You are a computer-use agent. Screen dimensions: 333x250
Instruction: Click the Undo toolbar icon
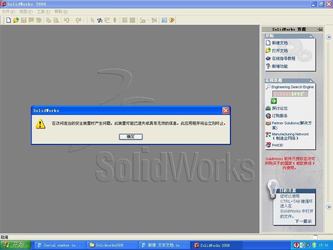click(x=67, y=20)
